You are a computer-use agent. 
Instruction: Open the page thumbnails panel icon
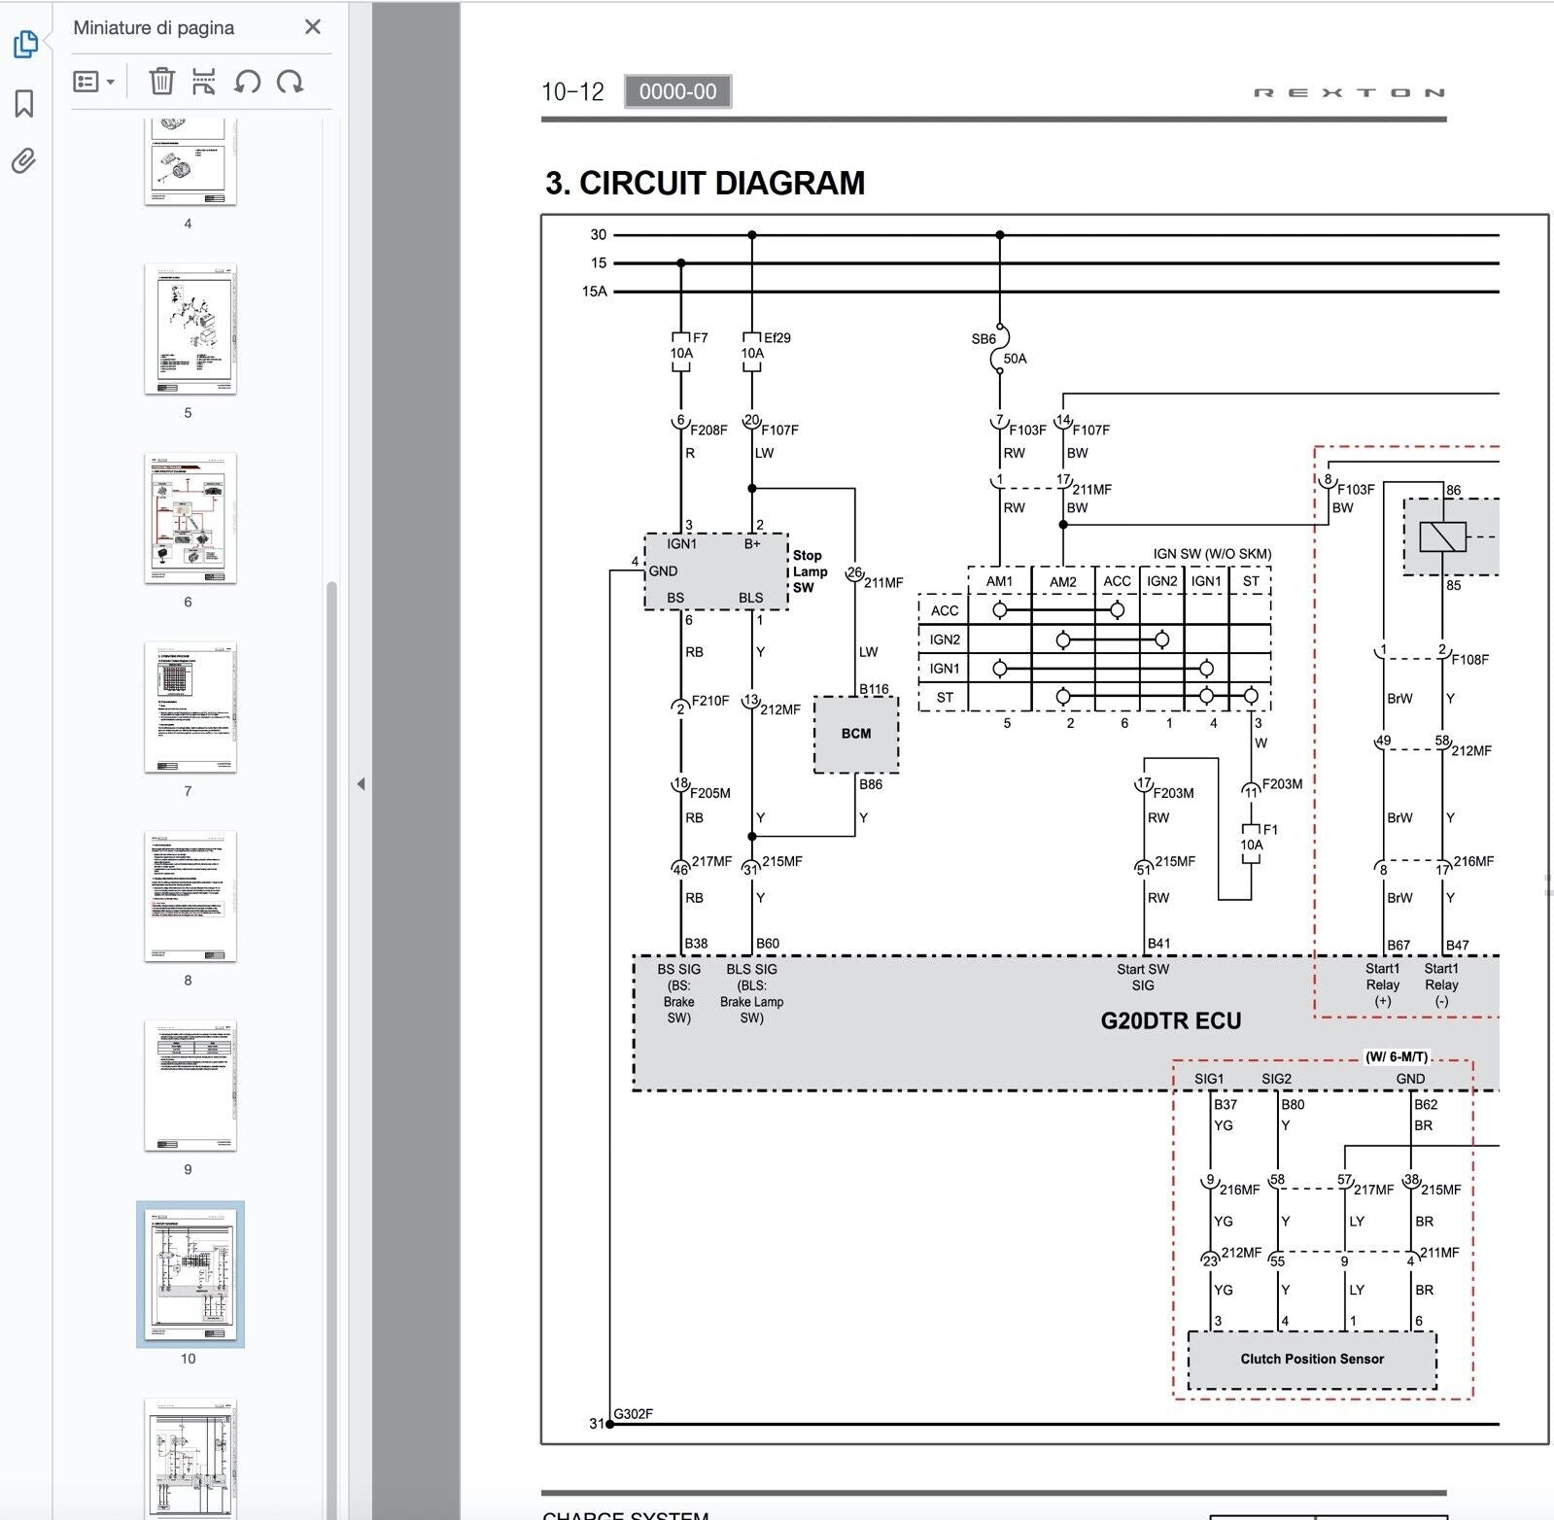25,44
